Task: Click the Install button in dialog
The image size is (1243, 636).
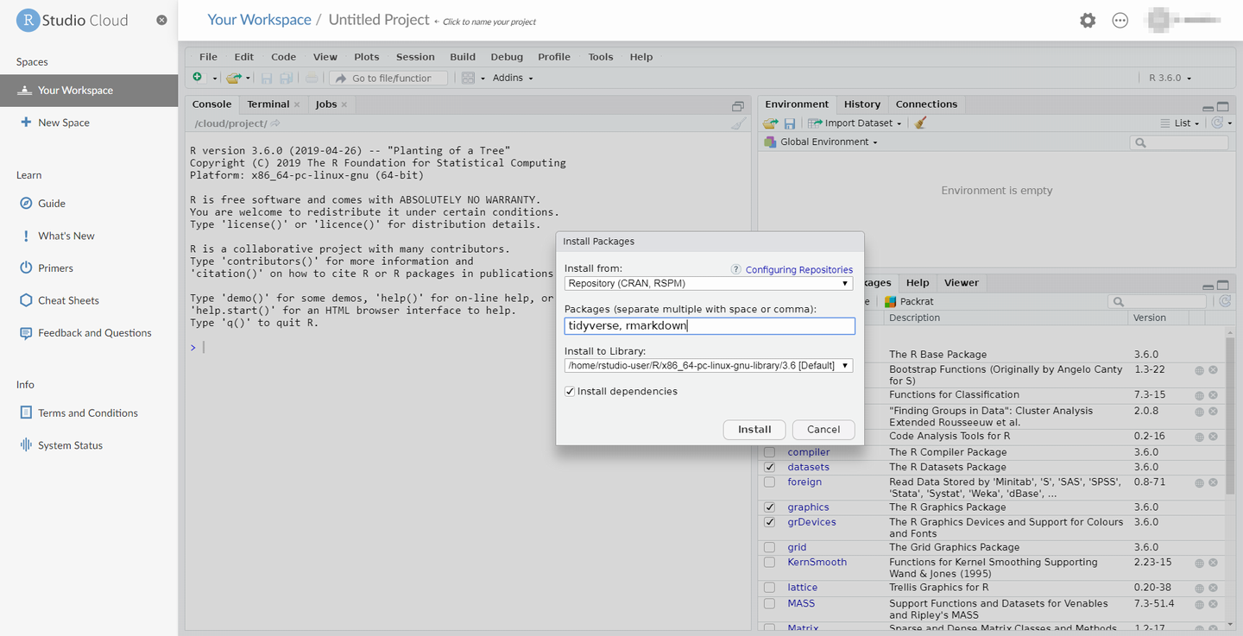Action: 754,430
